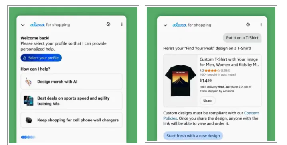Click the blue loading dots indicator
The width and height of the screenshot is (287, 145).
[x=28, y=137]
